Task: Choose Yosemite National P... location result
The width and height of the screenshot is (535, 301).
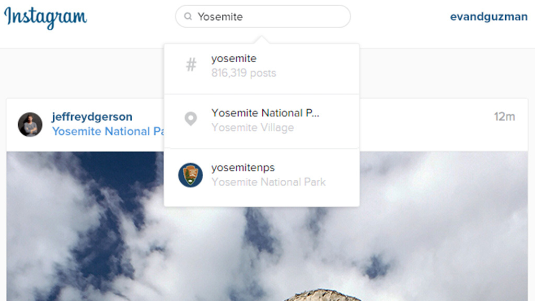Action: pos(262,121)
